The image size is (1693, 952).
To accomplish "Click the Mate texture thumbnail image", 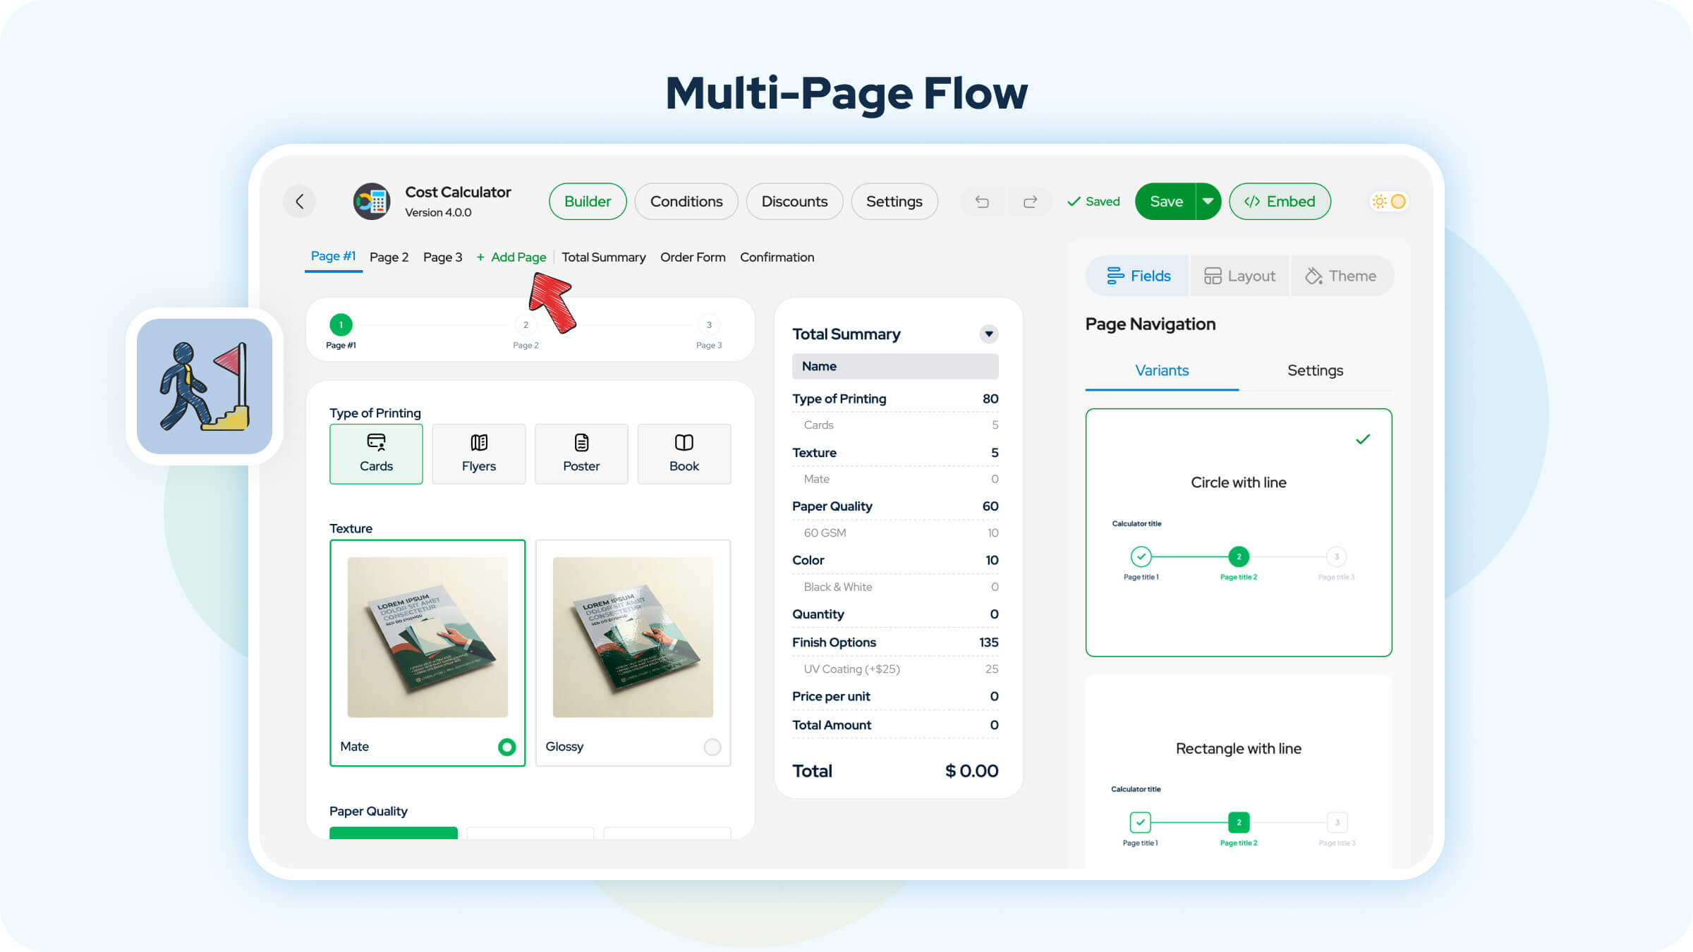I will (x=427, y=637).
